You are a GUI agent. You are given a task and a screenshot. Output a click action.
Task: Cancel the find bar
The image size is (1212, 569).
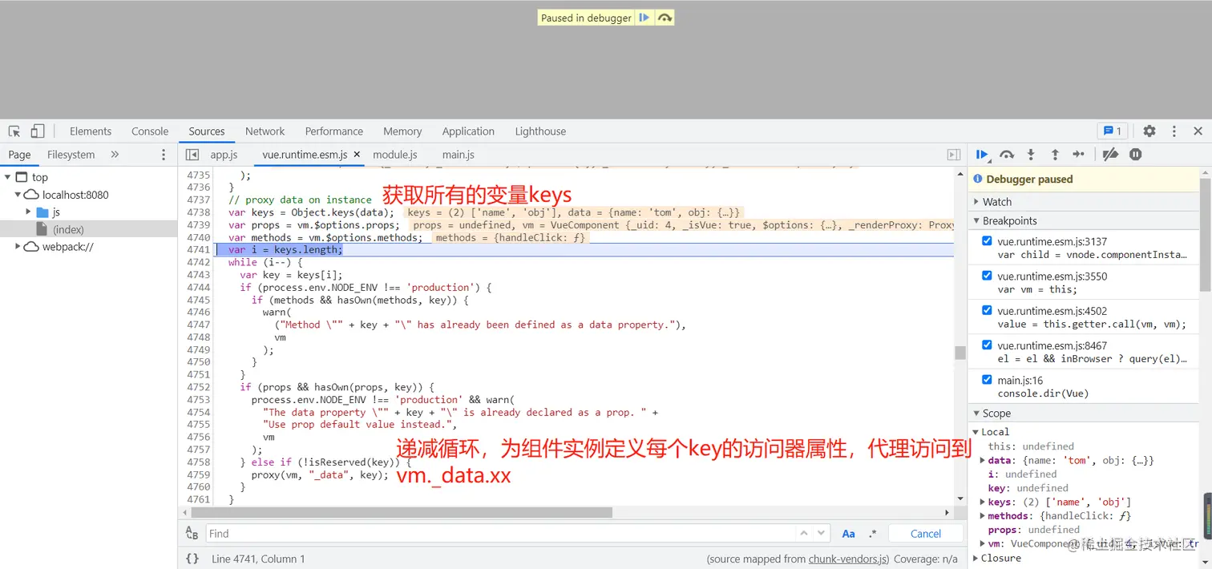[926, 534]
